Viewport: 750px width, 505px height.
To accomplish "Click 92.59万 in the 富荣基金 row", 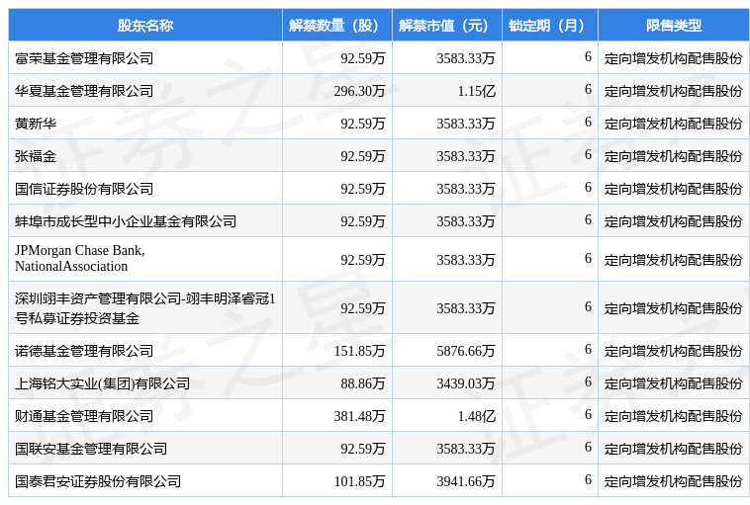I will pos(363,58).
